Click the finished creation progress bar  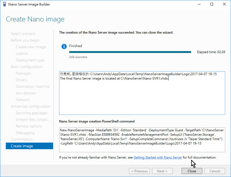[x=130, y=52]
